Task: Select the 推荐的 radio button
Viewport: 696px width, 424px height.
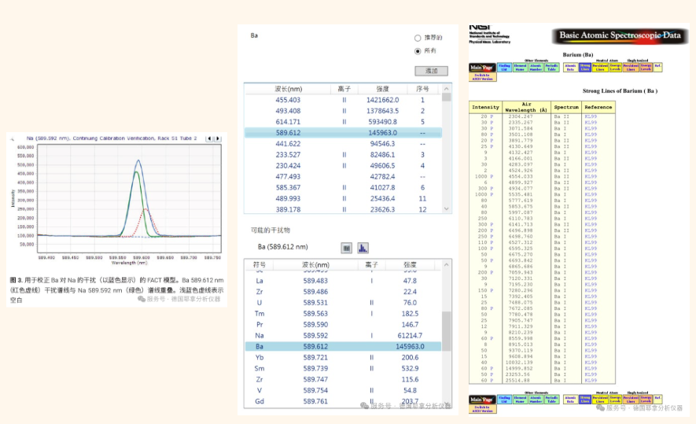Action: click(418, 38)
